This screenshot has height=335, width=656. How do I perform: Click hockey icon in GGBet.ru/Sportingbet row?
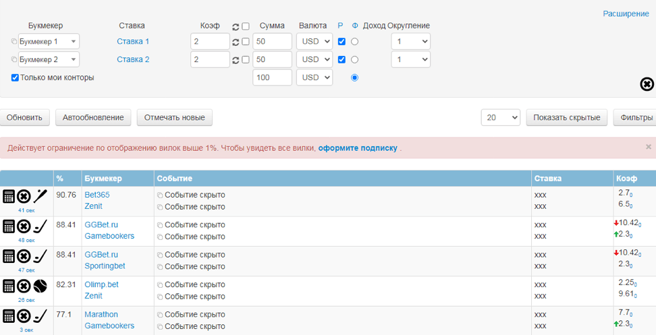pyautogui.click(x=40, y=255)
